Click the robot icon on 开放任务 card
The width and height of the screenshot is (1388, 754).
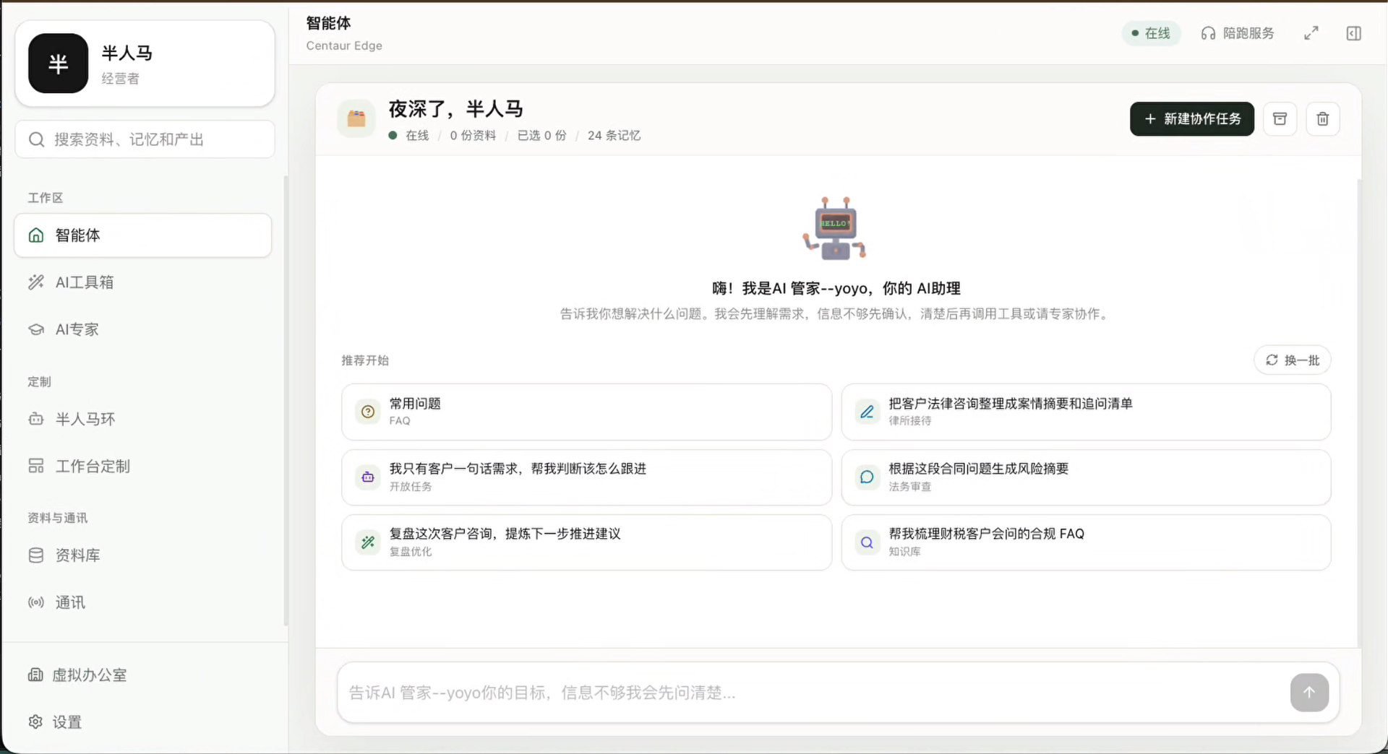click(x=368, y=477)
